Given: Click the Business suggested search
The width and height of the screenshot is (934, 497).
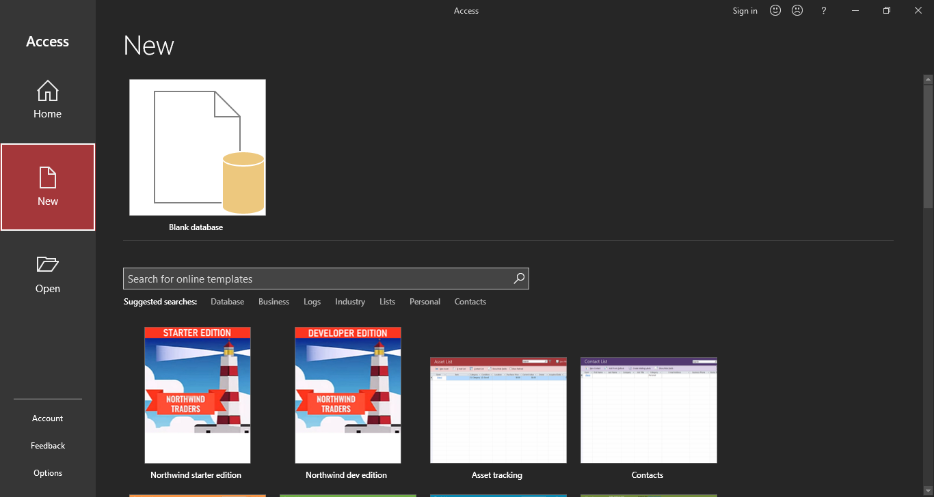Looking at the screenshot, I should pos(273,302).
